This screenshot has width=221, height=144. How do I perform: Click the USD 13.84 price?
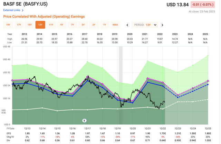click(x=177, y=4)
